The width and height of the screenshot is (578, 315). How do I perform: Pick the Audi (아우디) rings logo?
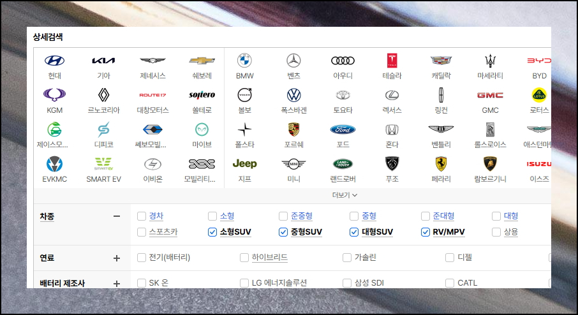[x=343, y=61]
